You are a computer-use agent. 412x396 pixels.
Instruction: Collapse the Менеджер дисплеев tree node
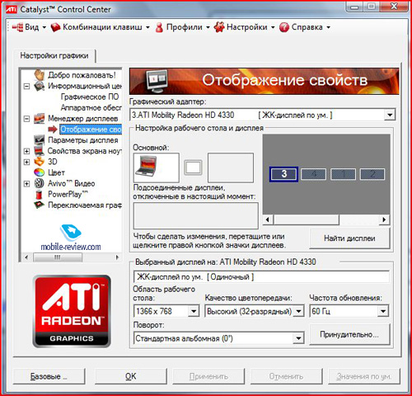(x=26, y=119)
